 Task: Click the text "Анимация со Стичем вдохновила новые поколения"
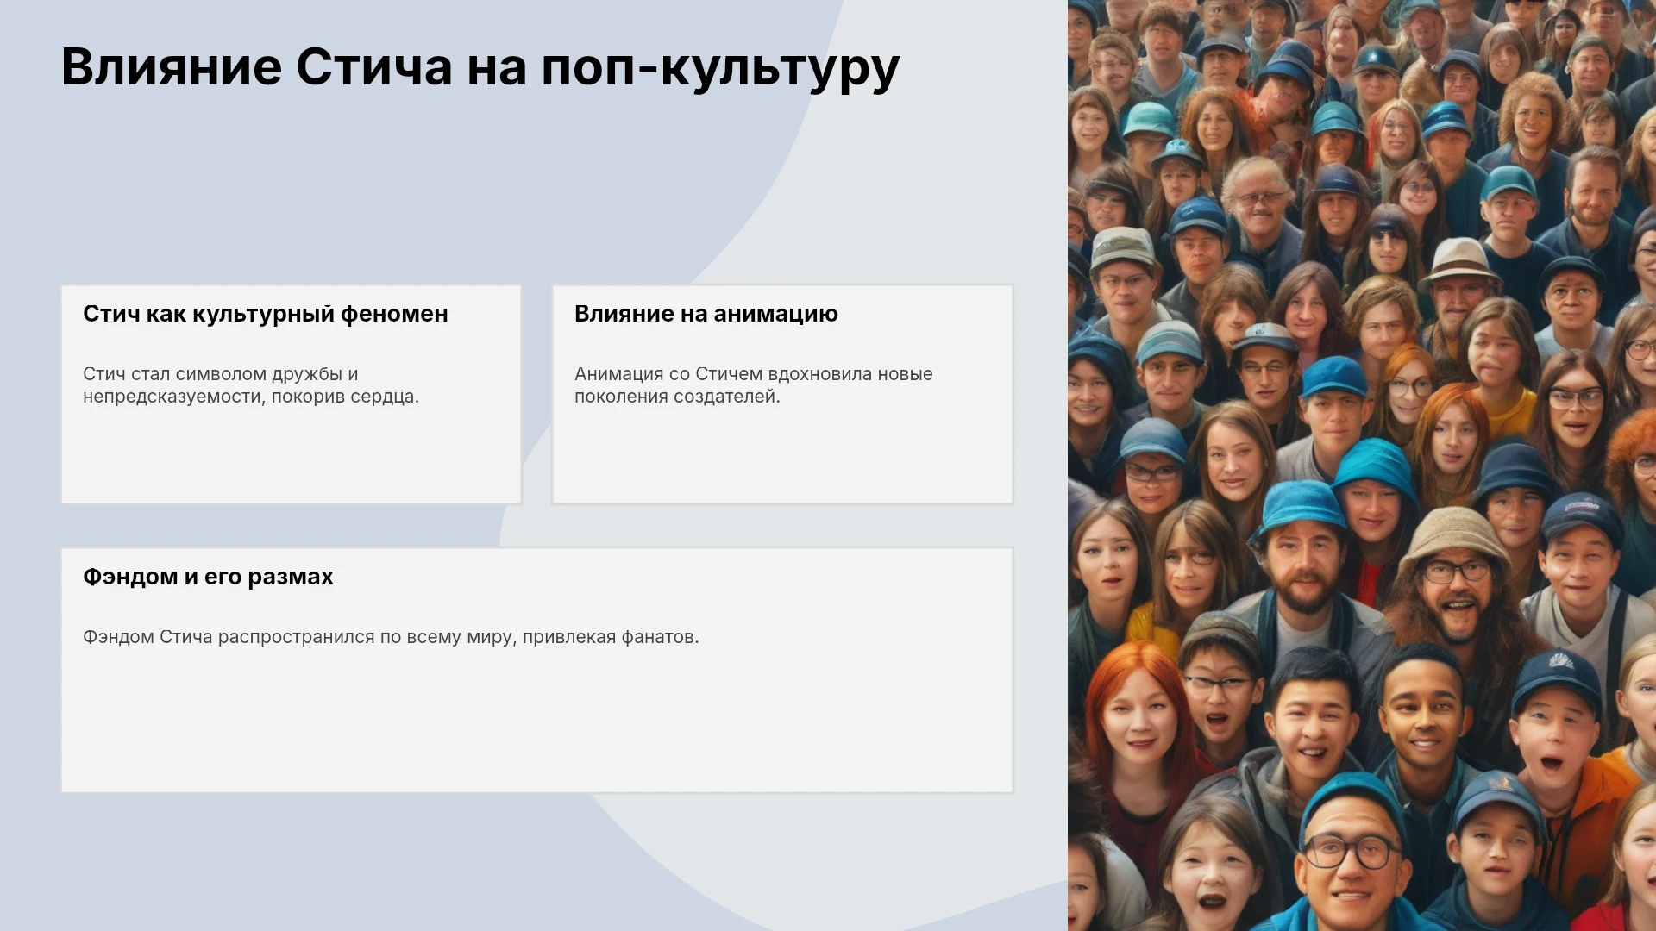click(x=753, y=385)
